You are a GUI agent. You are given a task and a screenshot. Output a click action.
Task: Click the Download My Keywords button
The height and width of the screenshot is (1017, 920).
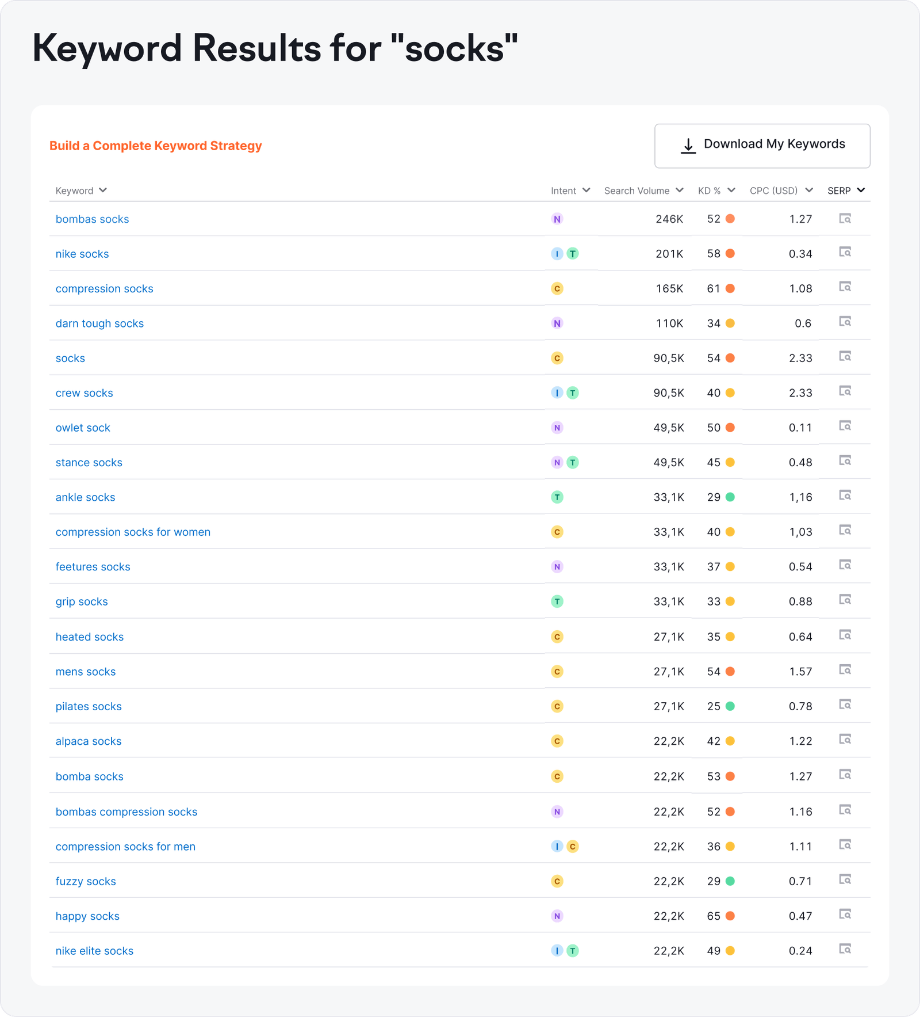pos(762,146)
